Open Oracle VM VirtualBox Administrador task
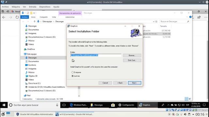 [35, 114]
